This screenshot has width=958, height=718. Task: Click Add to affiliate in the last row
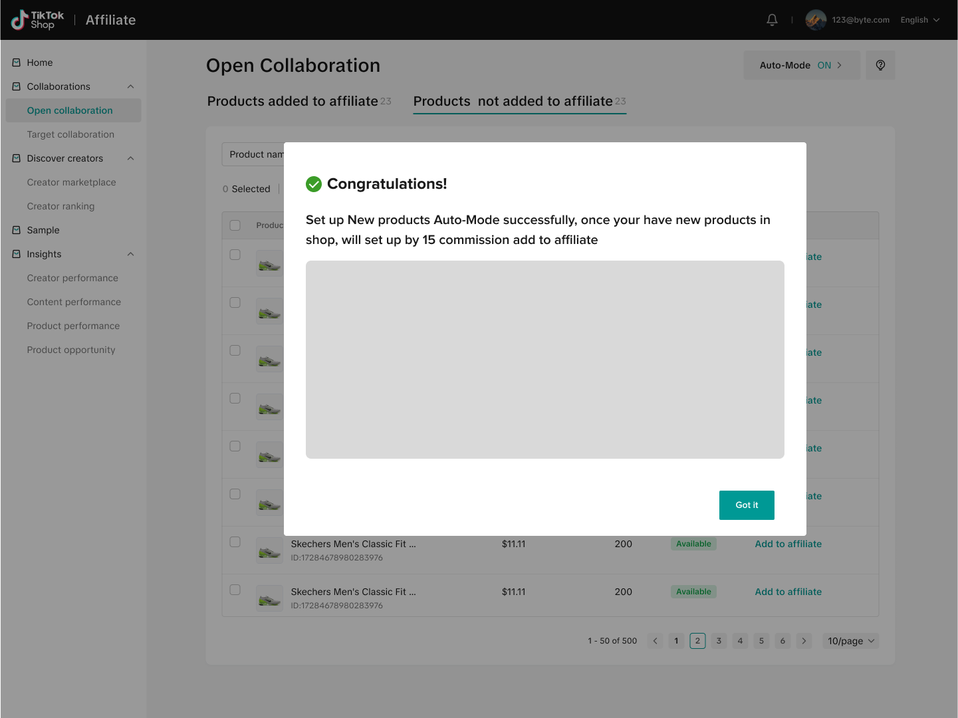click(788, 592)
